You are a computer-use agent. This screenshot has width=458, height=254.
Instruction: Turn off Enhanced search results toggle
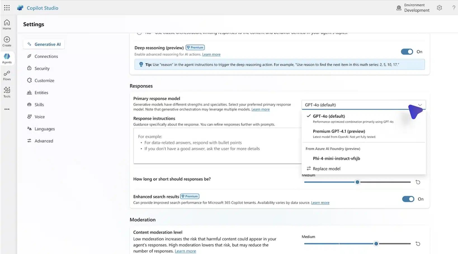[408, 199]
